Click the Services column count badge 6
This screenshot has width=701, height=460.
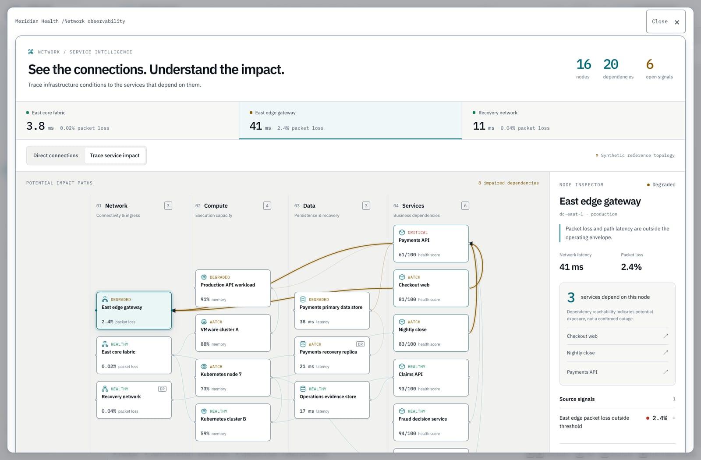(x=465, y=205)
